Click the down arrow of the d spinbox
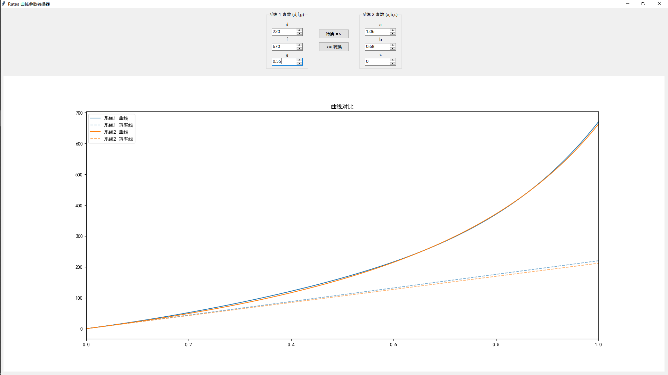Image resolution: width=668 pixels, height=375 pixels. point(299,33)
